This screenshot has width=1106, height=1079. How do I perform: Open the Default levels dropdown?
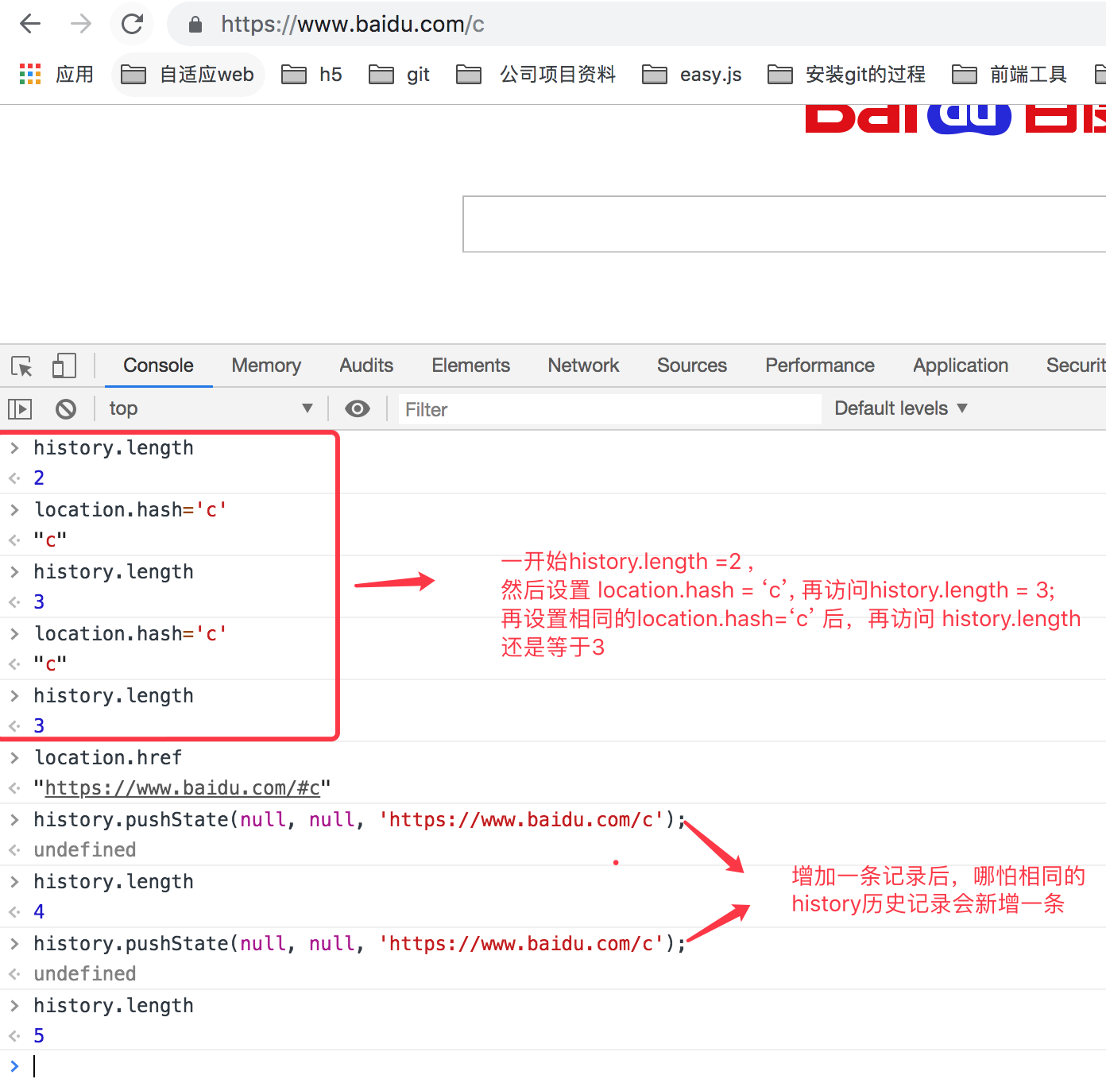click(x=900, y=408)
